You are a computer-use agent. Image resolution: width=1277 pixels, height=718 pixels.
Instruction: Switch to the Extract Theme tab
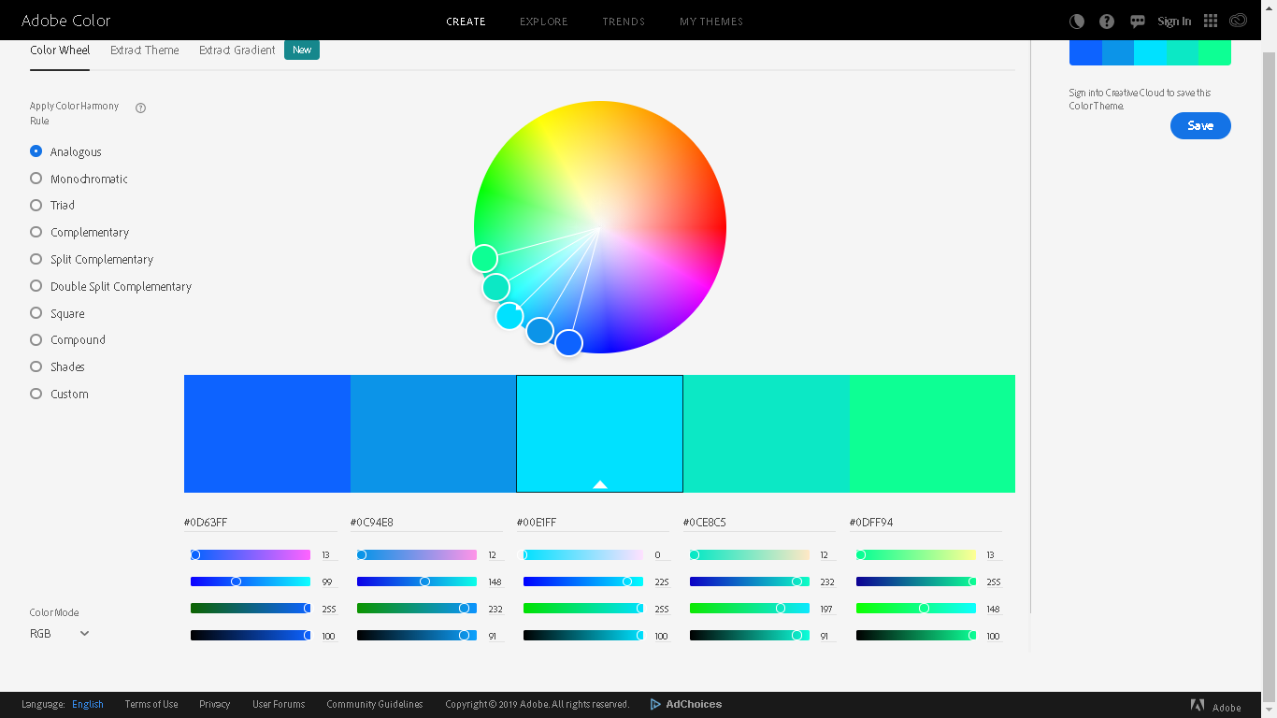145,50
